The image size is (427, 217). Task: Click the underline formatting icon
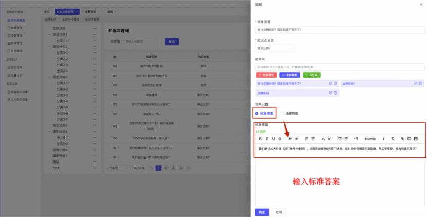coord(274,139)
